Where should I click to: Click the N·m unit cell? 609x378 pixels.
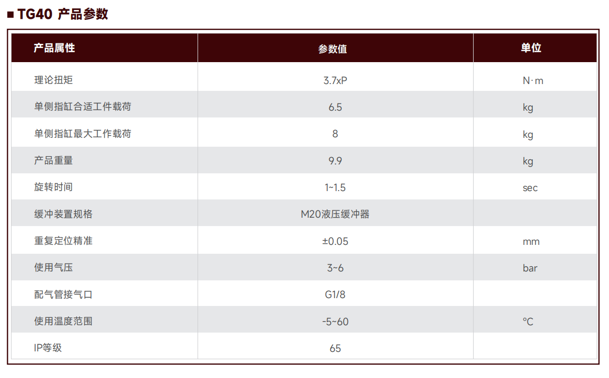(x=533, y=81)
